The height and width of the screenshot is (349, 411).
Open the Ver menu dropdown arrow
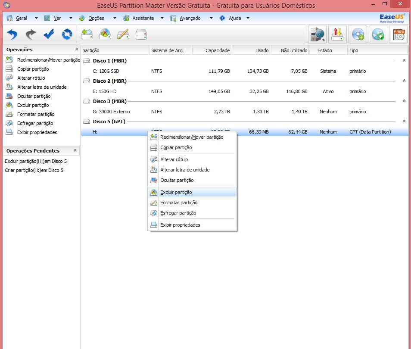click(71, 18)
